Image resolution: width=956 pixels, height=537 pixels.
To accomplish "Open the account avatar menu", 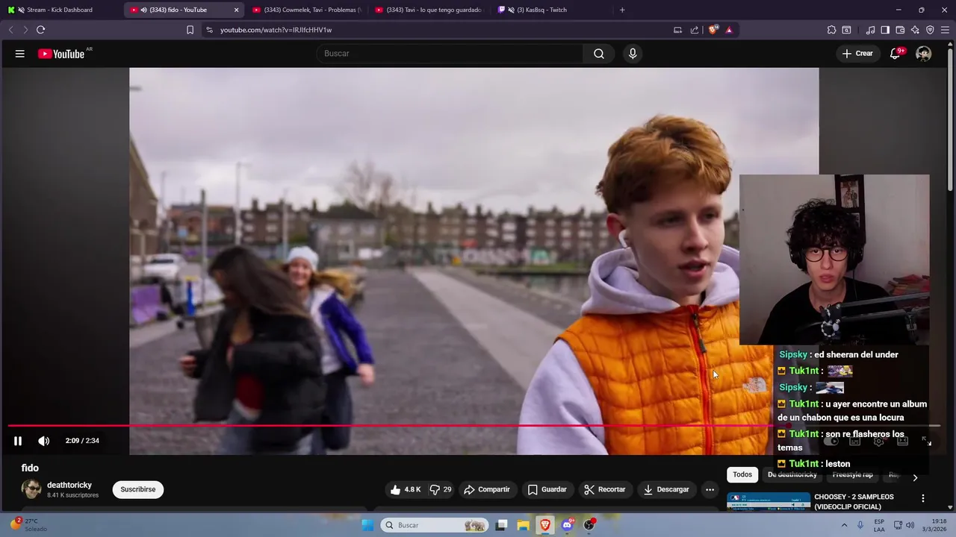I will [924, 54].
